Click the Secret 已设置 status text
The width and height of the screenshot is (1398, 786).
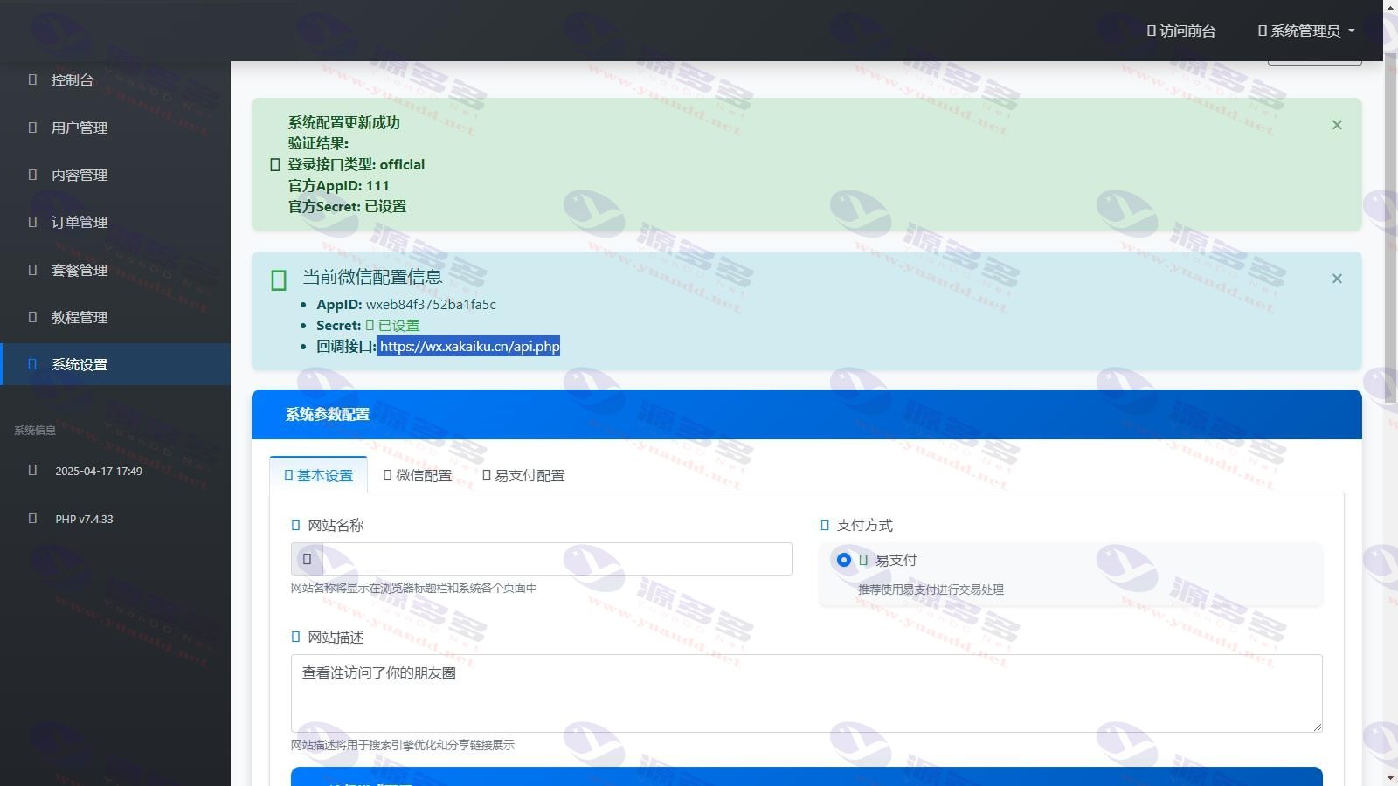point(392,325)
